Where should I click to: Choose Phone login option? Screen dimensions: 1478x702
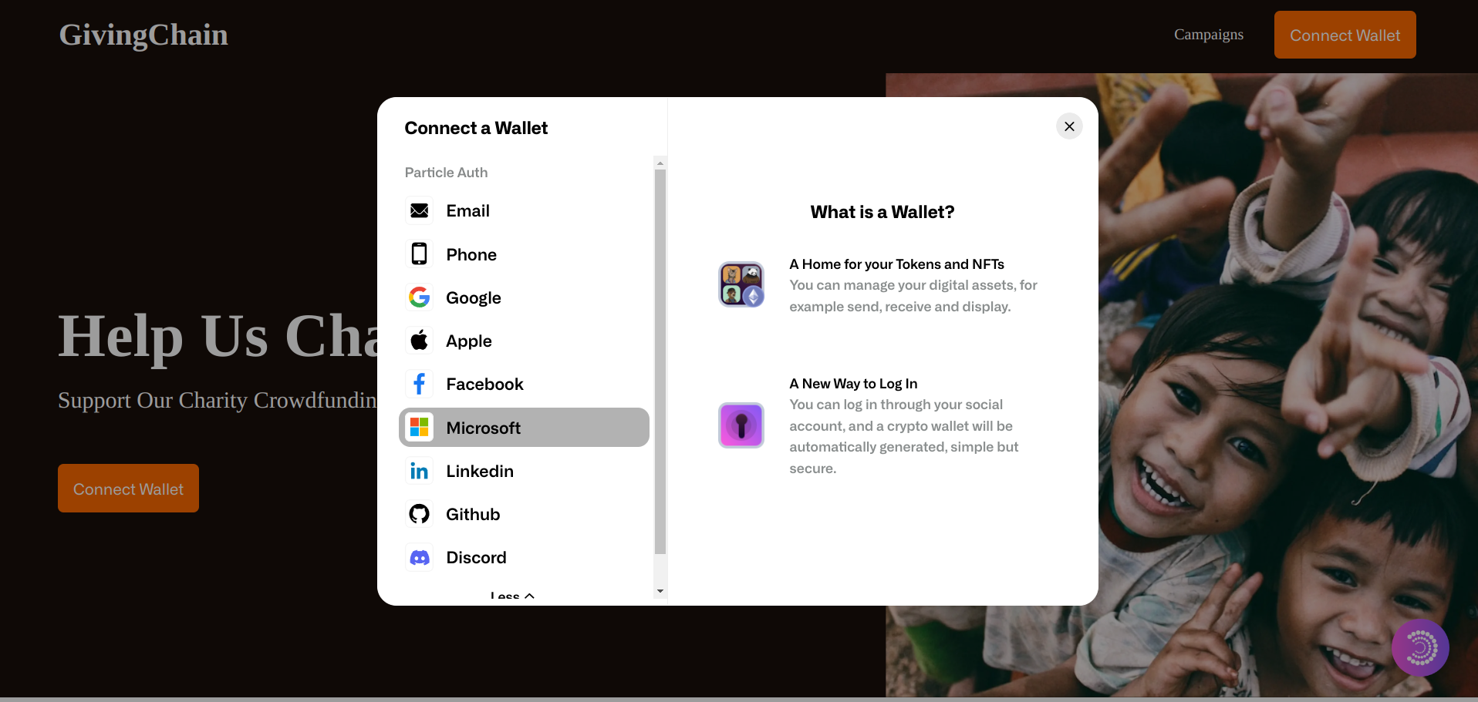click(x=524, y=254)
